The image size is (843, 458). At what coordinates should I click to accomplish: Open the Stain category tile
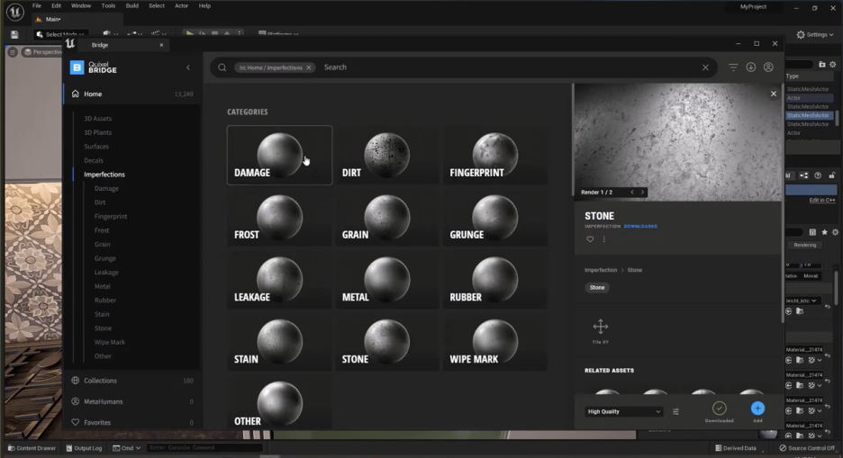[x=279, y=342]
